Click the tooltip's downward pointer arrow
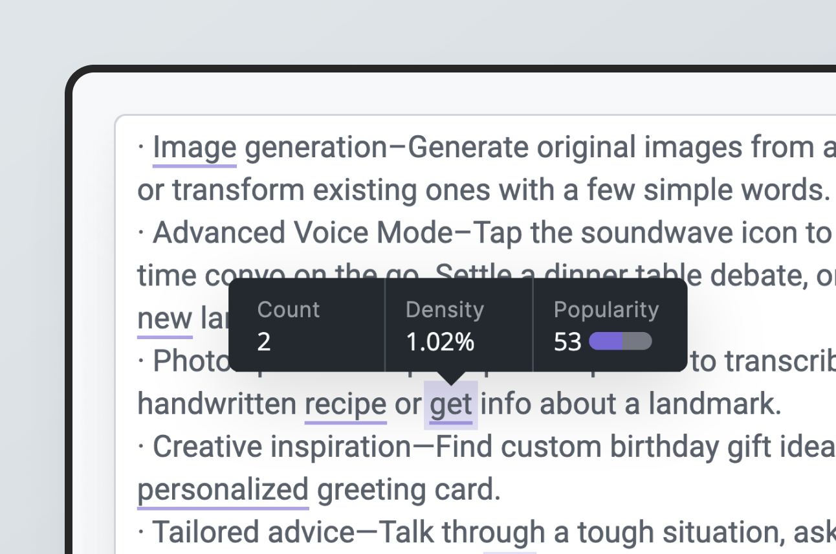 tap(451, 377)
